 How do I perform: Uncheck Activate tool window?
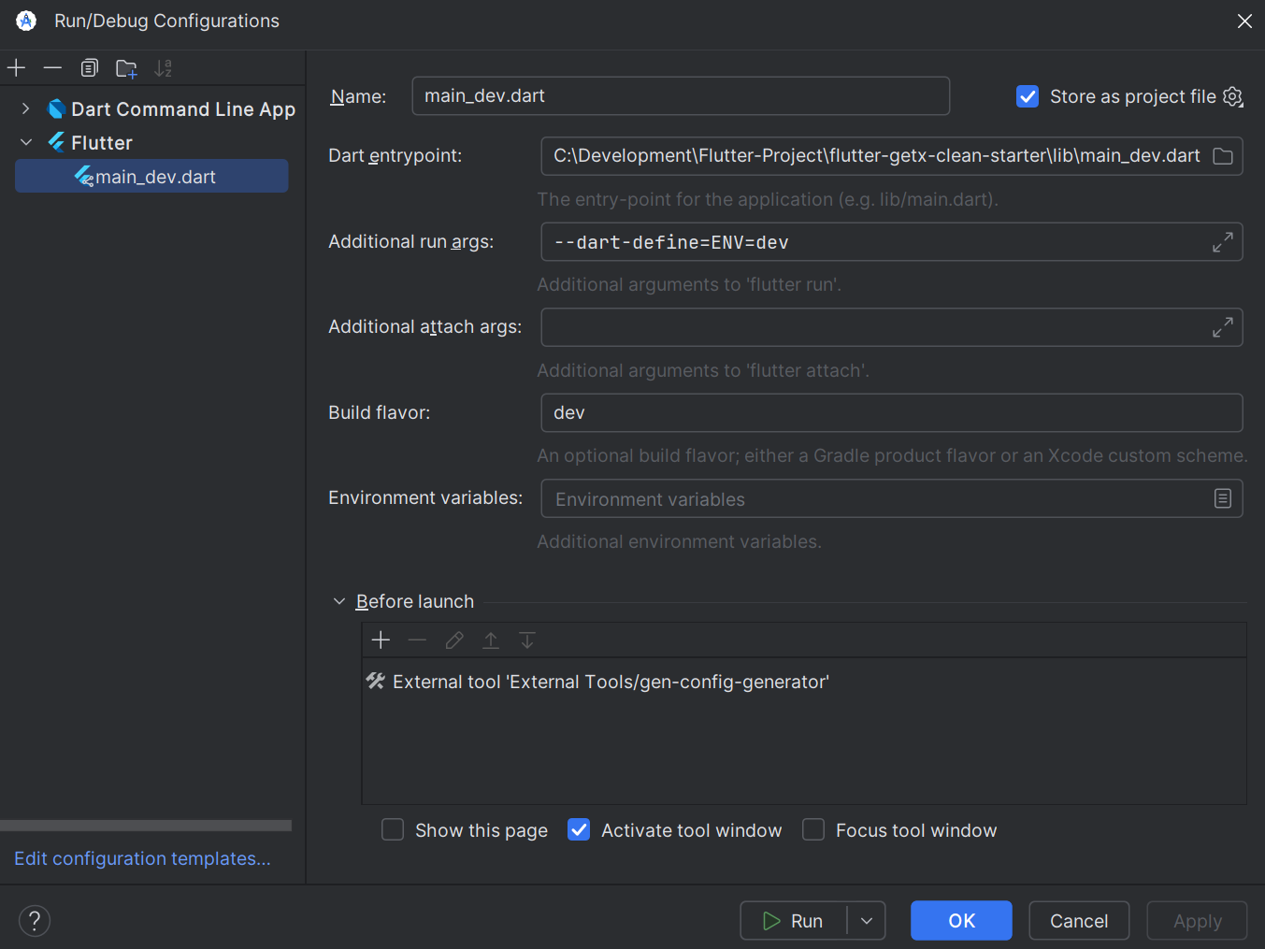pos(579,829)
